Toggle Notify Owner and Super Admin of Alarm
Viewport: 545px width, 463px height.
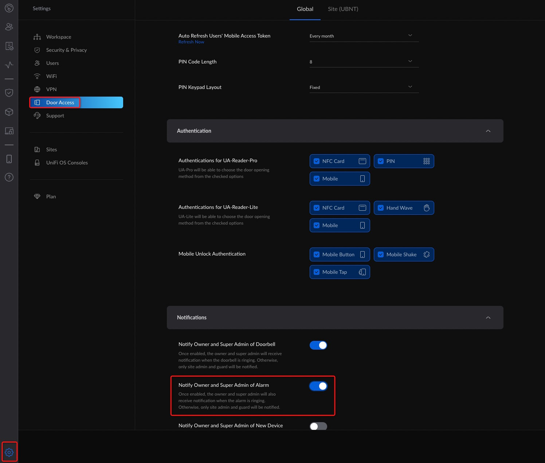click(x=318, y=386)
